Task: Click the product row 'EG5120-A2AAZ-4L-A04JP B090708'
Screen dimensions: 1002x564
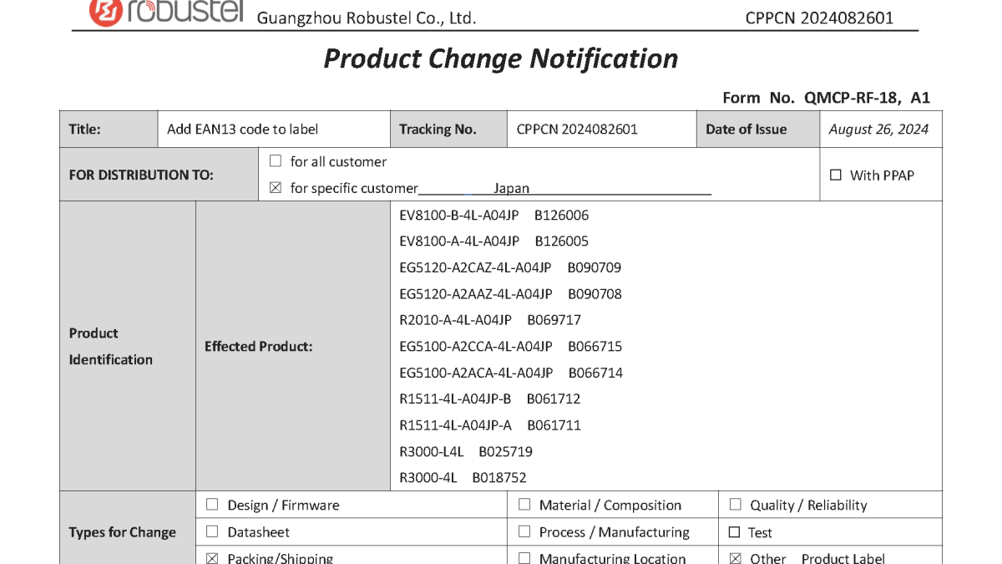Action: 511,293
